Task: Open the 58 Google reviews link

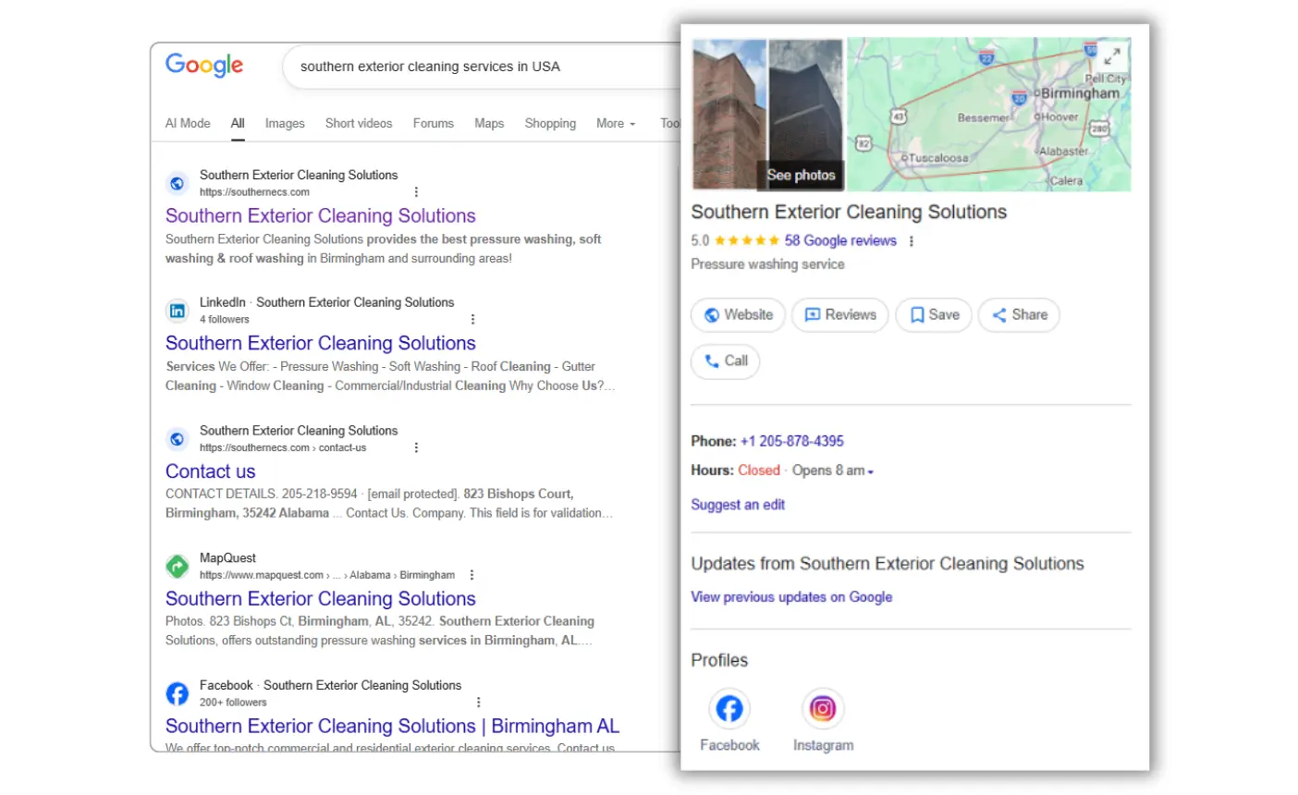Action: tap(840, 240)
